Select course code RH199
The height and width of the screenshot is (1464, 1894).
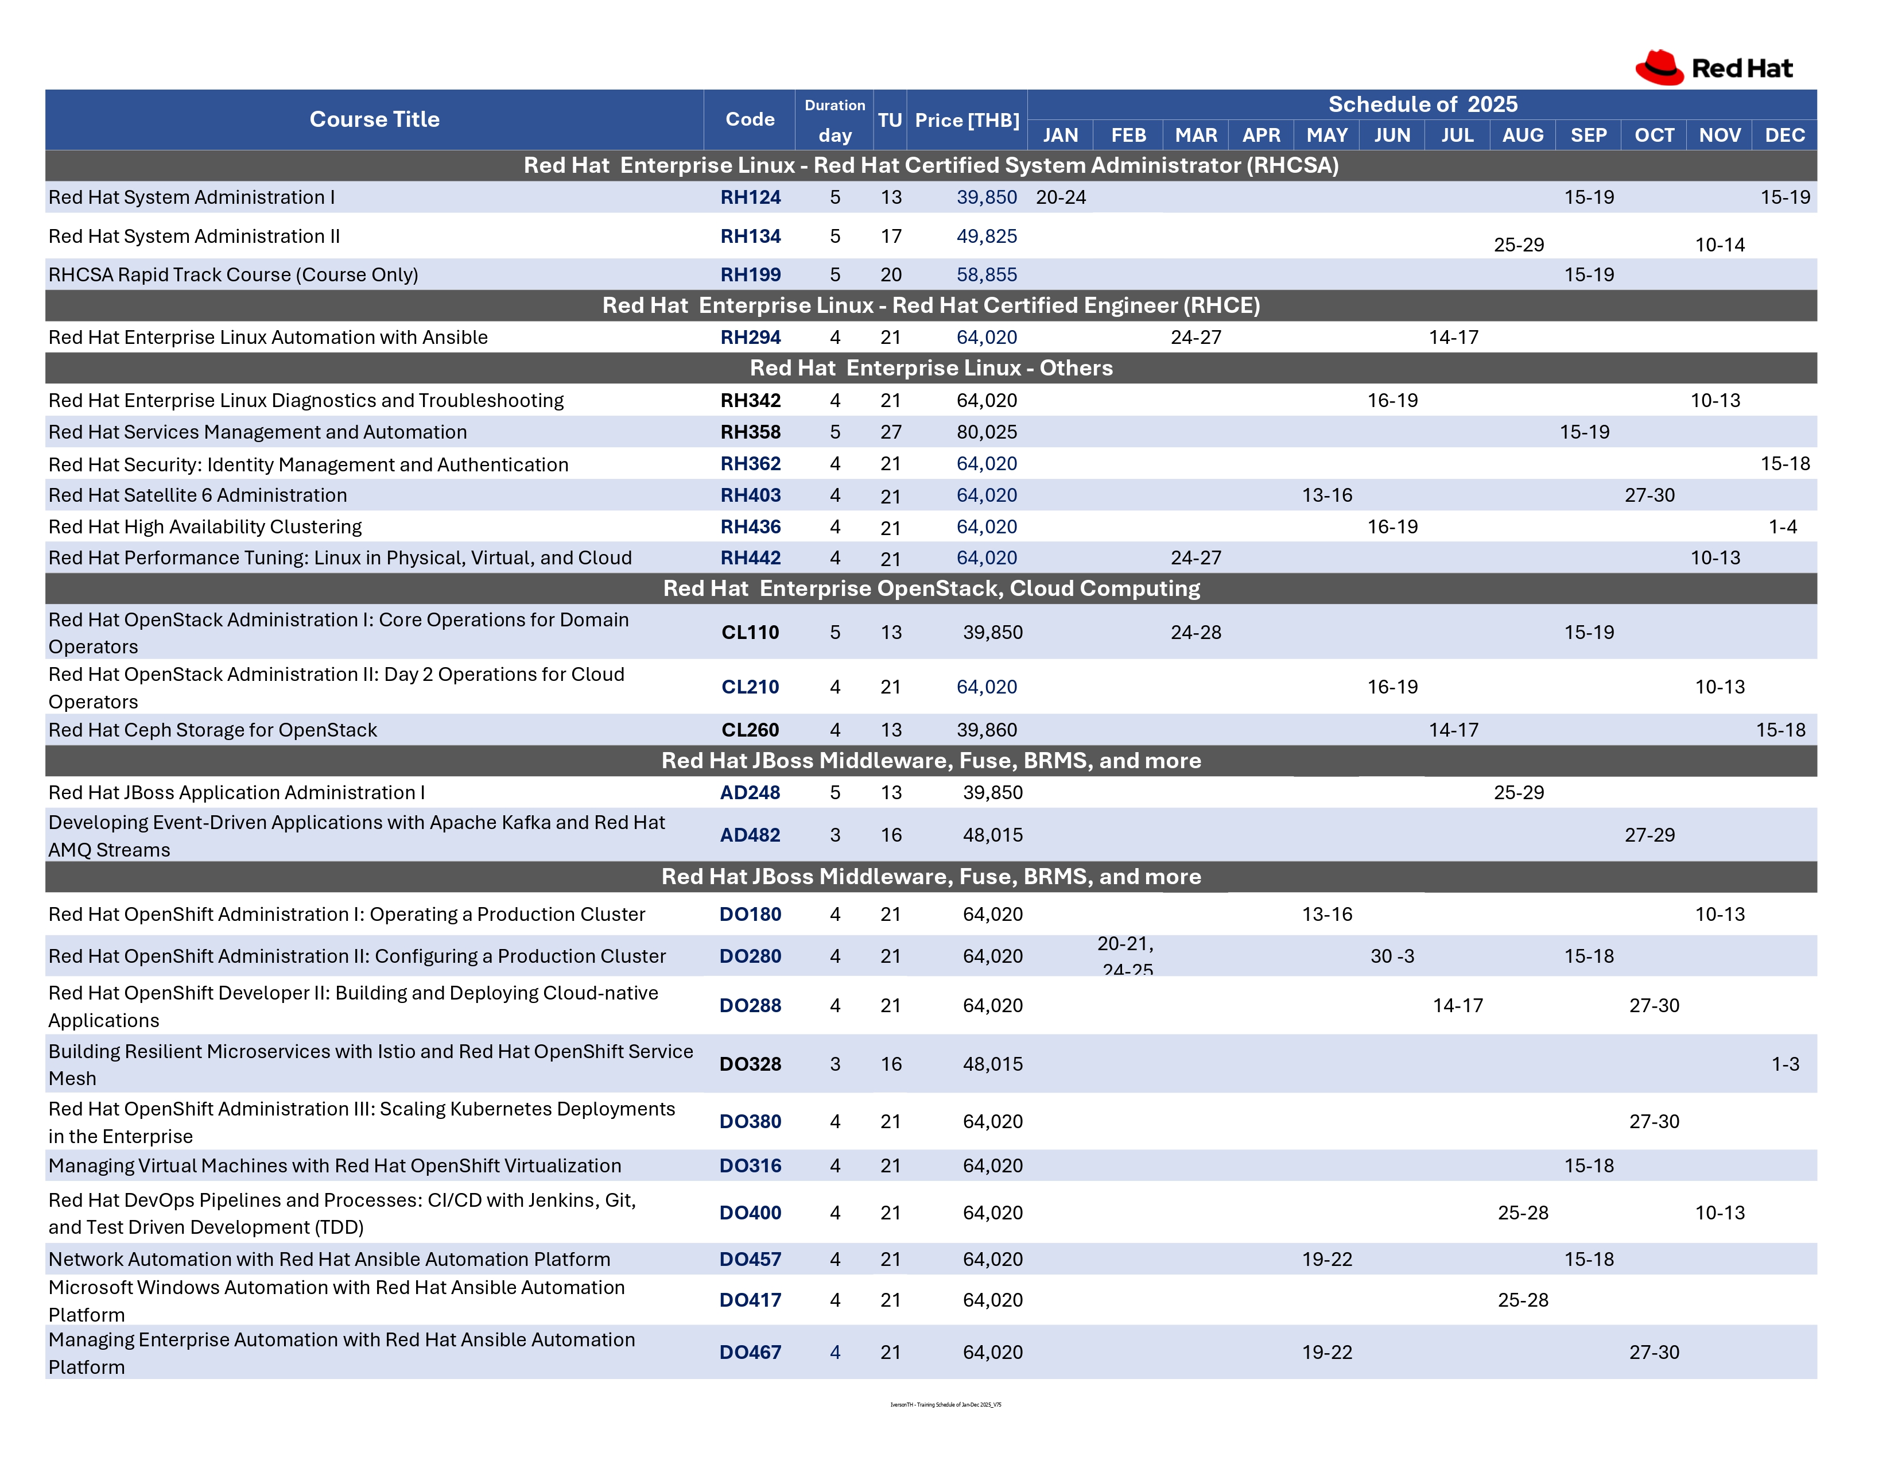[750, 274]
